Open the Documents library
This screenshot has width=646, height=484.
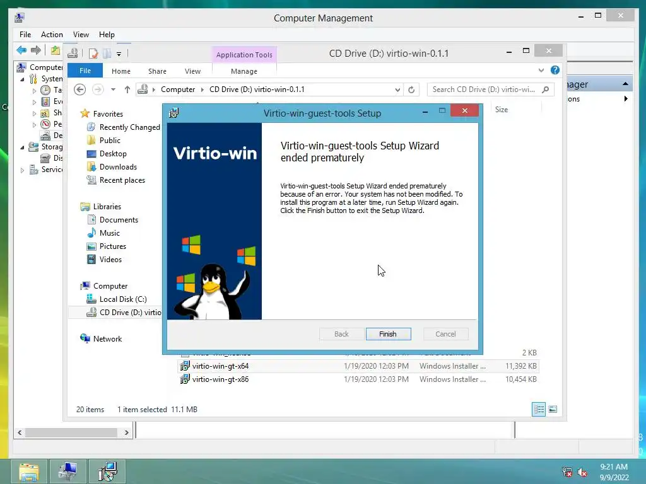click(x=112, y=220)
